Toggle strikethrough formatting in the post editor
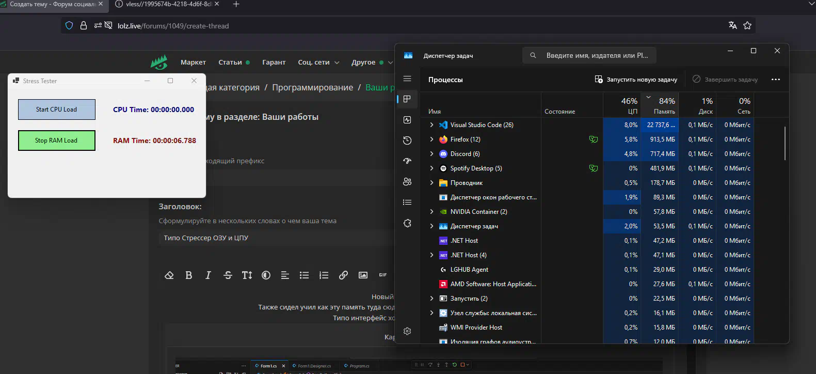 [x=228, y=275]
